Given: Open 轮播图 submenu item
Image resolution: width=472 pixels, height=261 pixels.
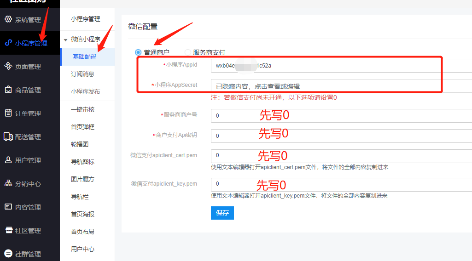Looking at the screenshot, I should click(x=80, y=144).
